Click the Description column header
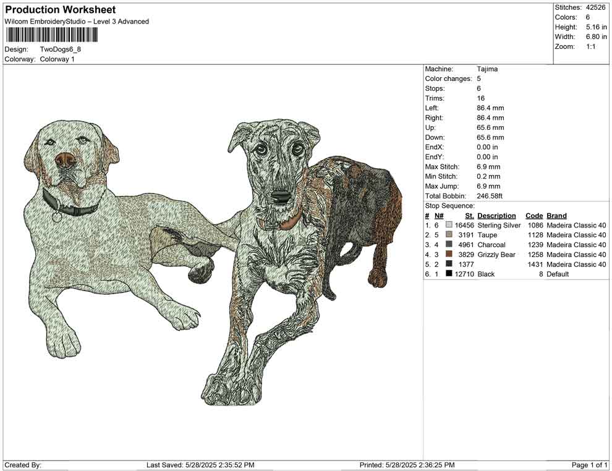Image resolution: width=612 pixels, height=471 pixels. (x=496, y=216)
